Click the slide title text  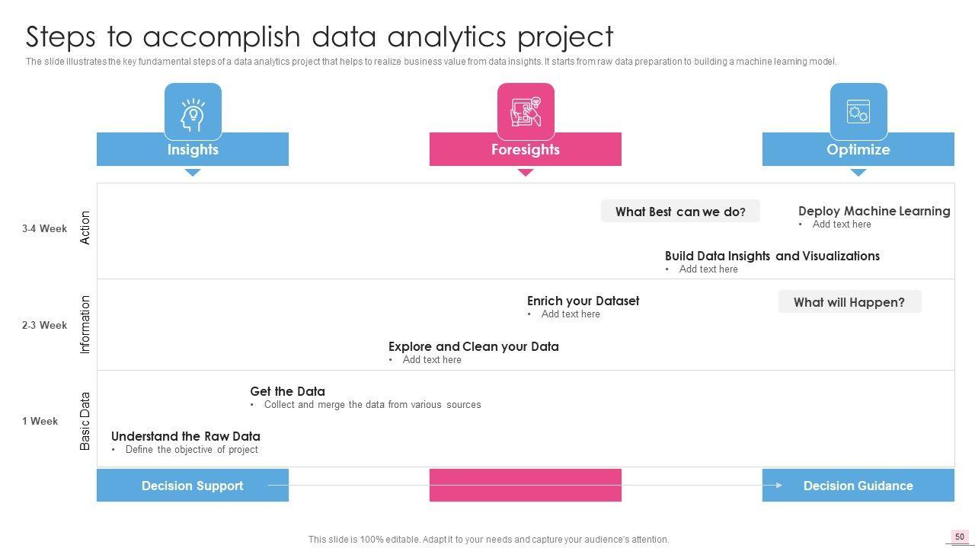(x=320, y=37)
